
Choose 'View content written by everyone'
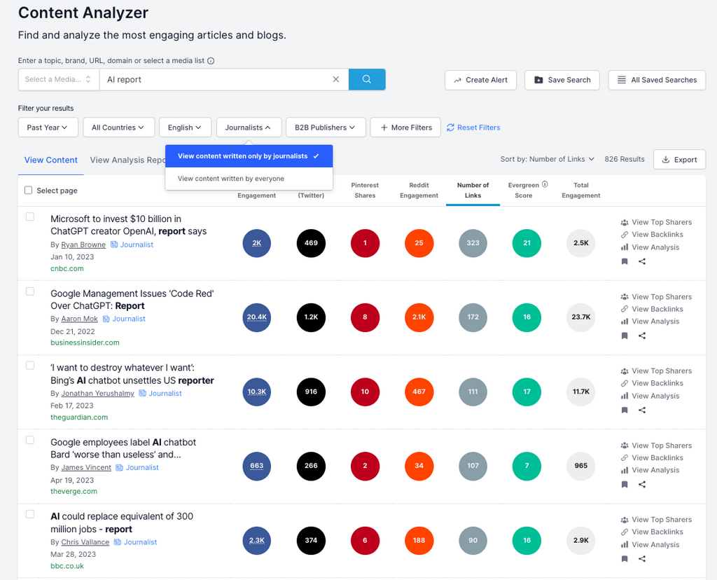(x=249, y=179)
